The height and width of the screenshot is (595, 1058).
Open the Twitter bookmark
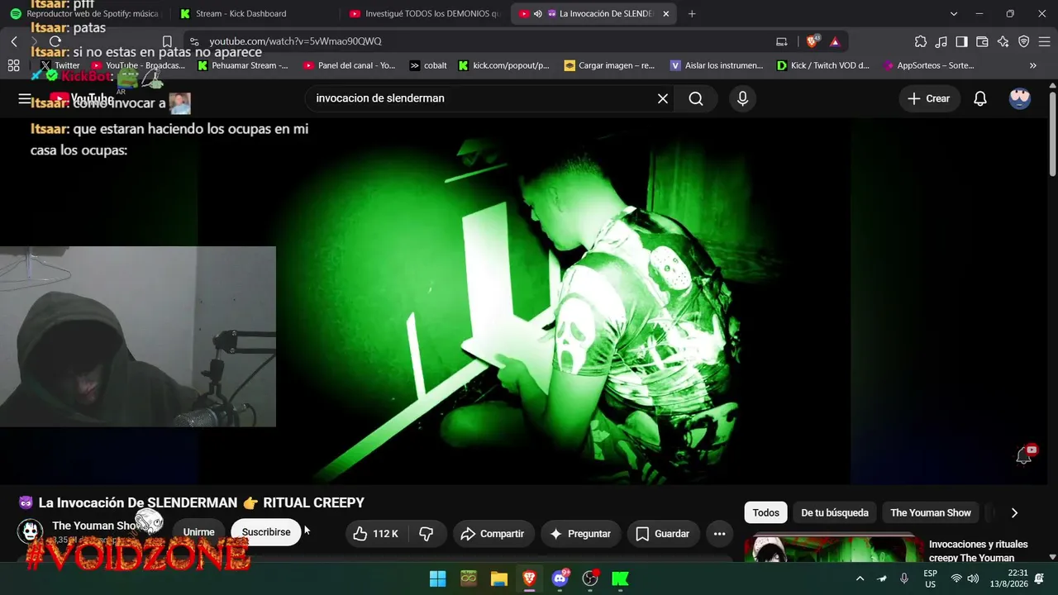pyautogui.click(x=60, y=65)
